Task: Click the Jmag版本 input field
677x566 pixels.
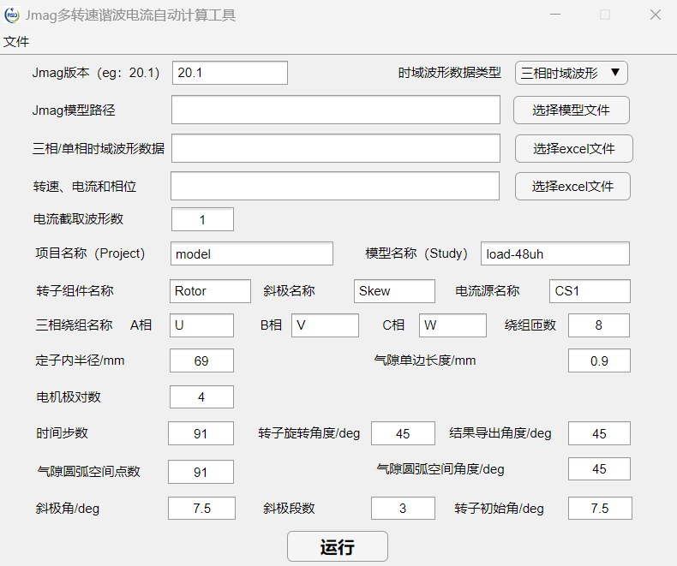Action: click(230, 73)
